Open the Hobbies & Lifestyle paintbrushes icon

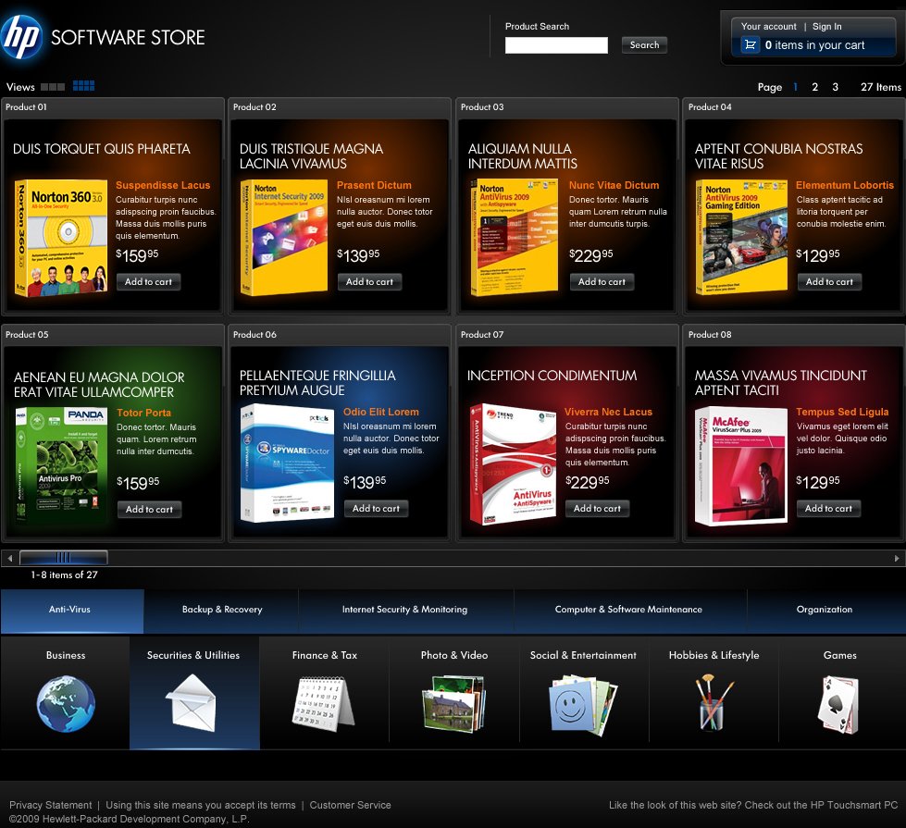pyautogui.click(x=714, y=702)
